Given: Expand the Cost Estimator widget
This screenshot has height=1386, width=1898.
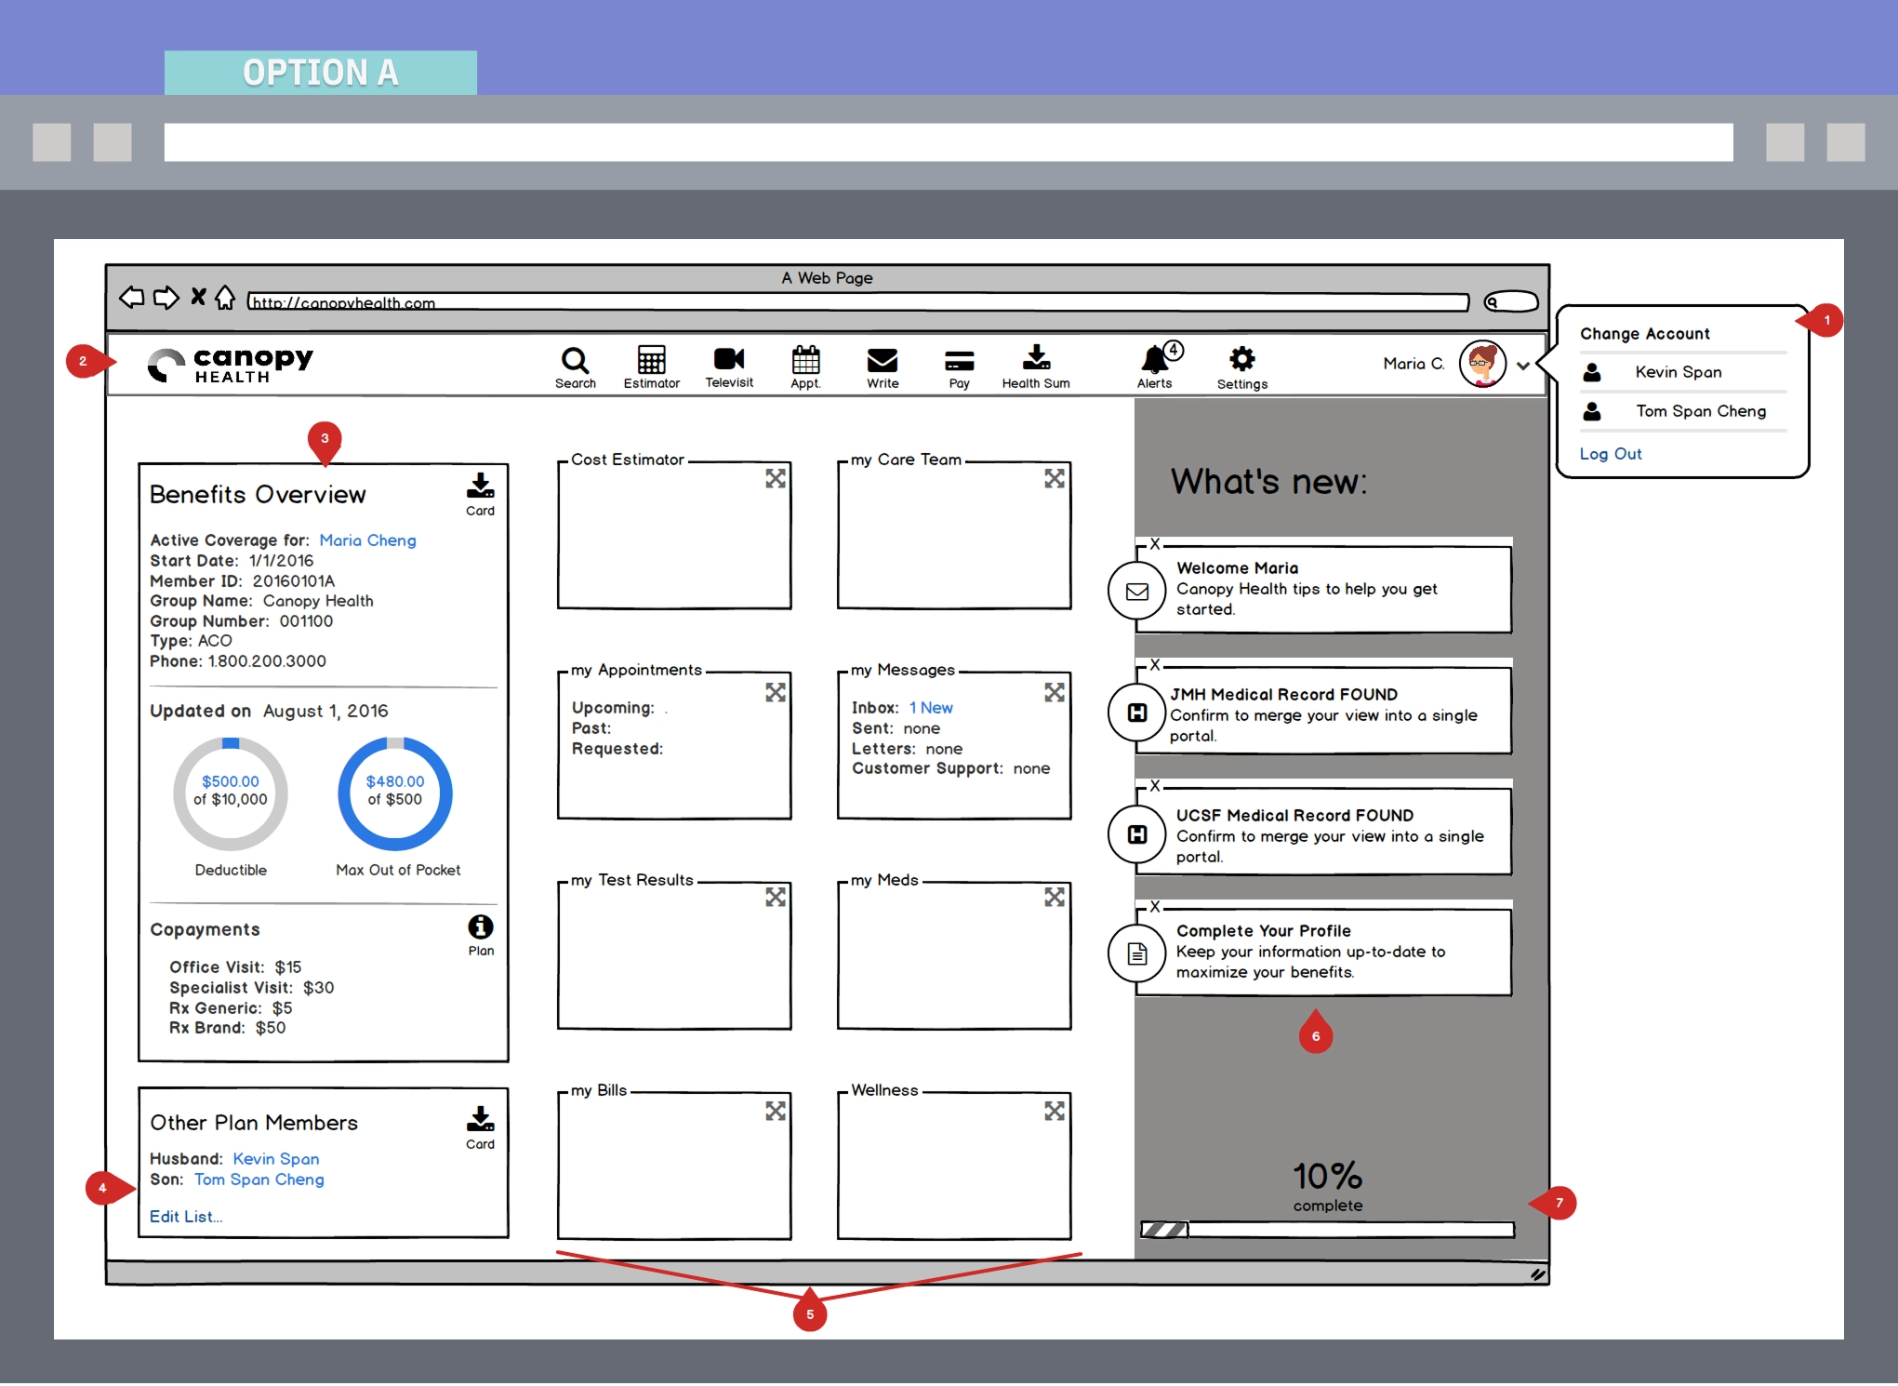Looking at the screenshot, I should click(776, 478).
